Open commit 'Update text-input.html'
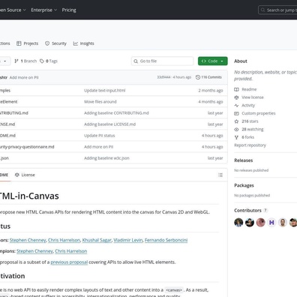The image size is (297, 297). tap(105, 91)
